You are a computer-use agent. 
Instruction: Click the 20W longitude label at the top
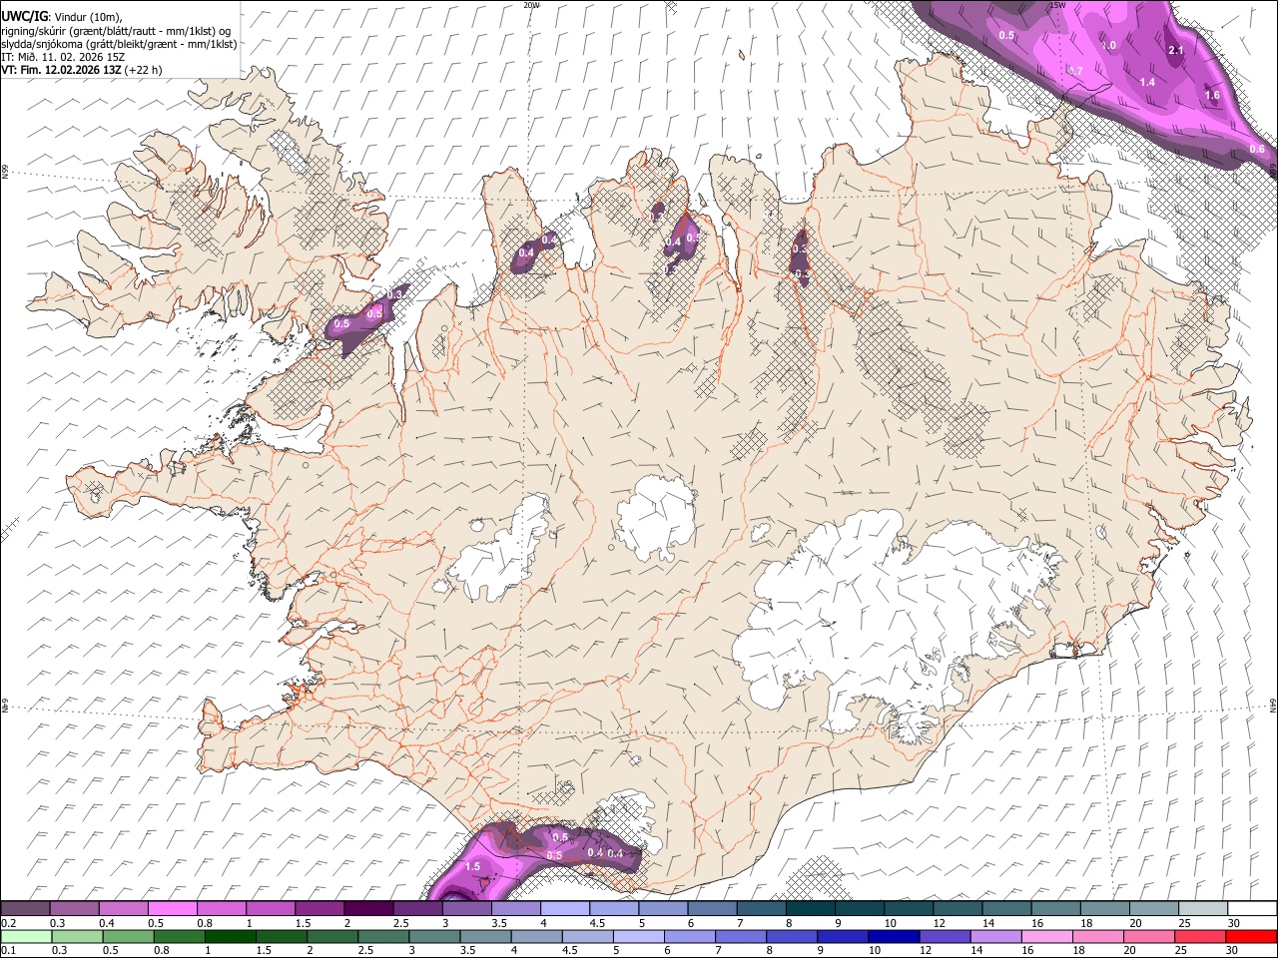(531, 5)
